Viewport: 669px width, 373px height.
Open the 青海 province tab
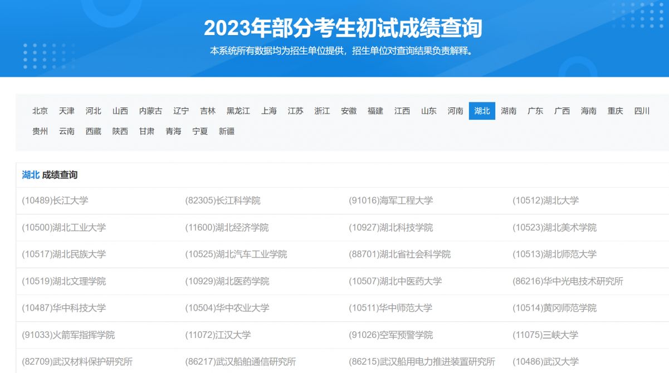[x=173, y=131]
